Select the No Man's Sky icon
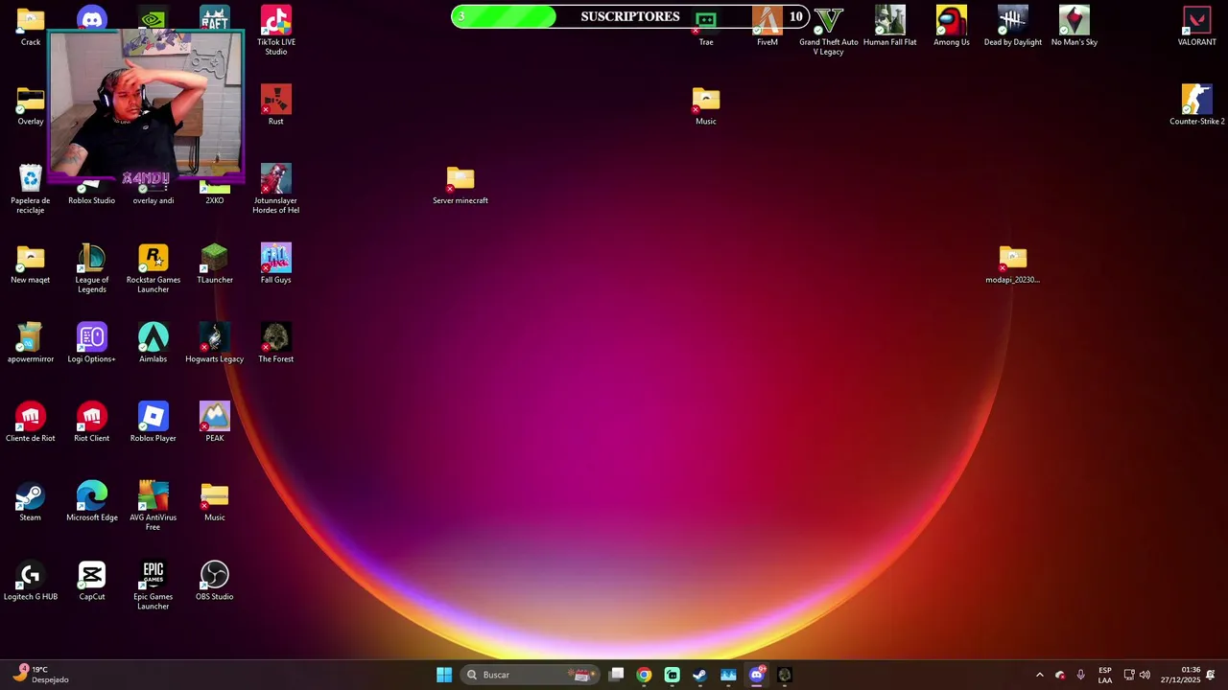This screenshot has height=690, width=1228. 1074,26
